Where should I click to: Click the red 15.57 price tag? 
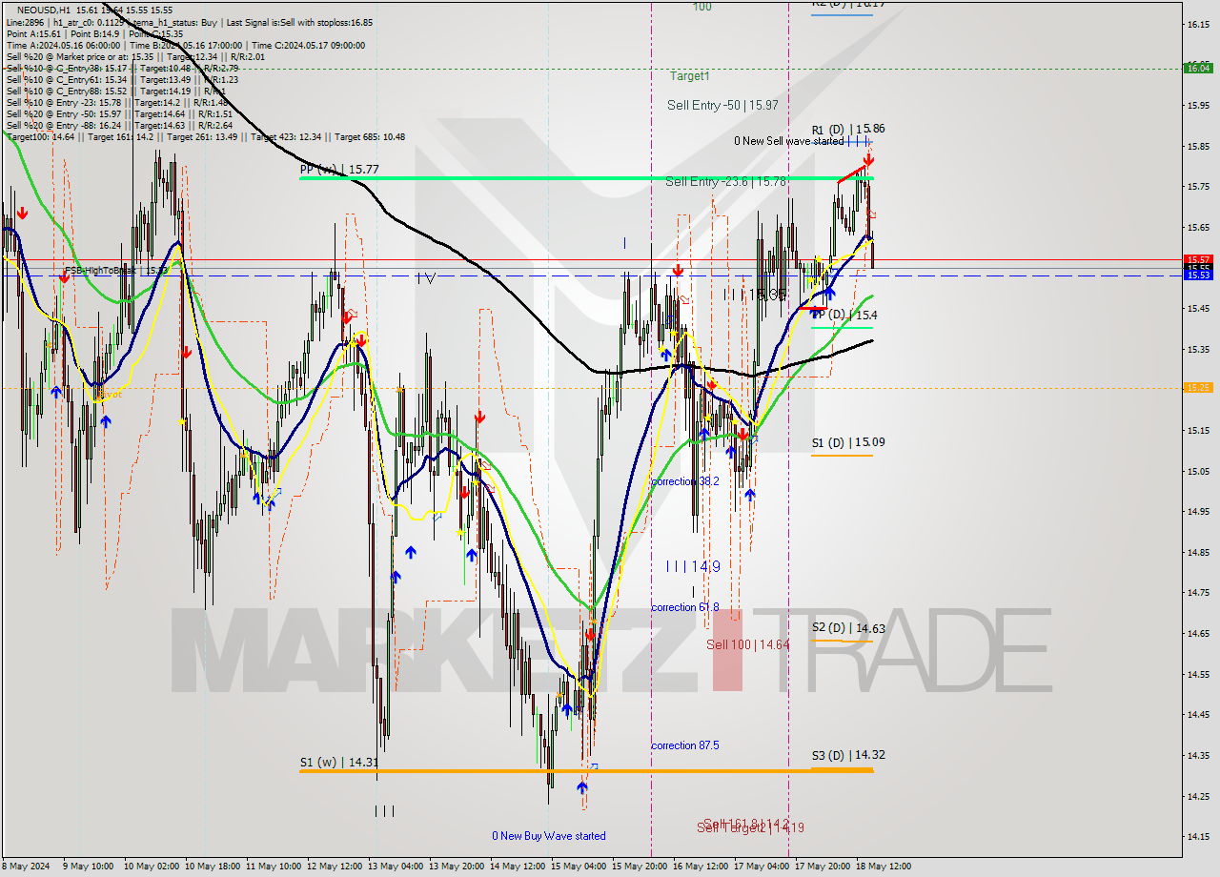pos(1197,259)
